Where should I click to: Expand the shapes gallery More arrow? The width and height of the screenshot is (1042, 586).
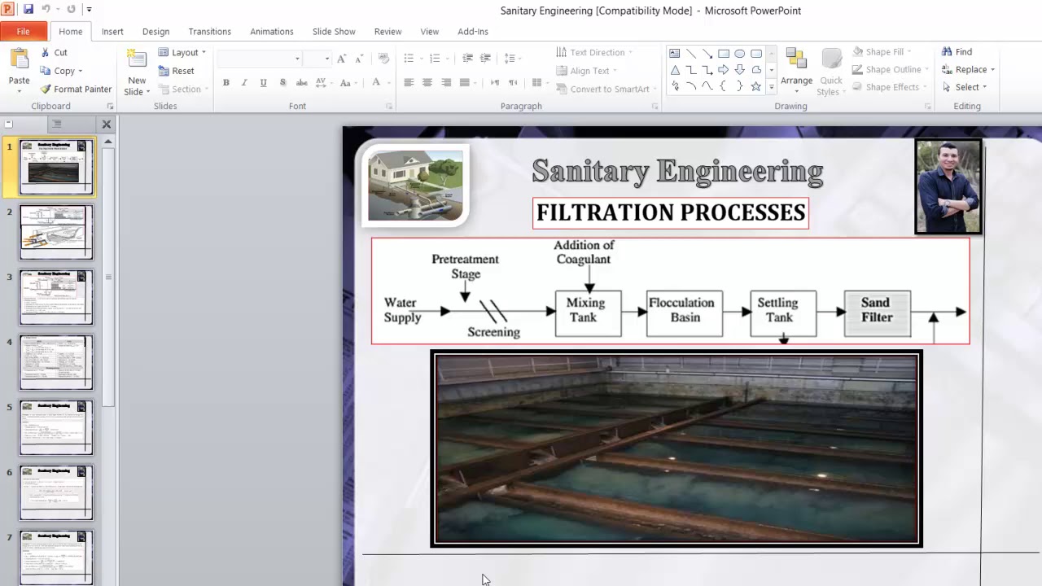(772, 88)
